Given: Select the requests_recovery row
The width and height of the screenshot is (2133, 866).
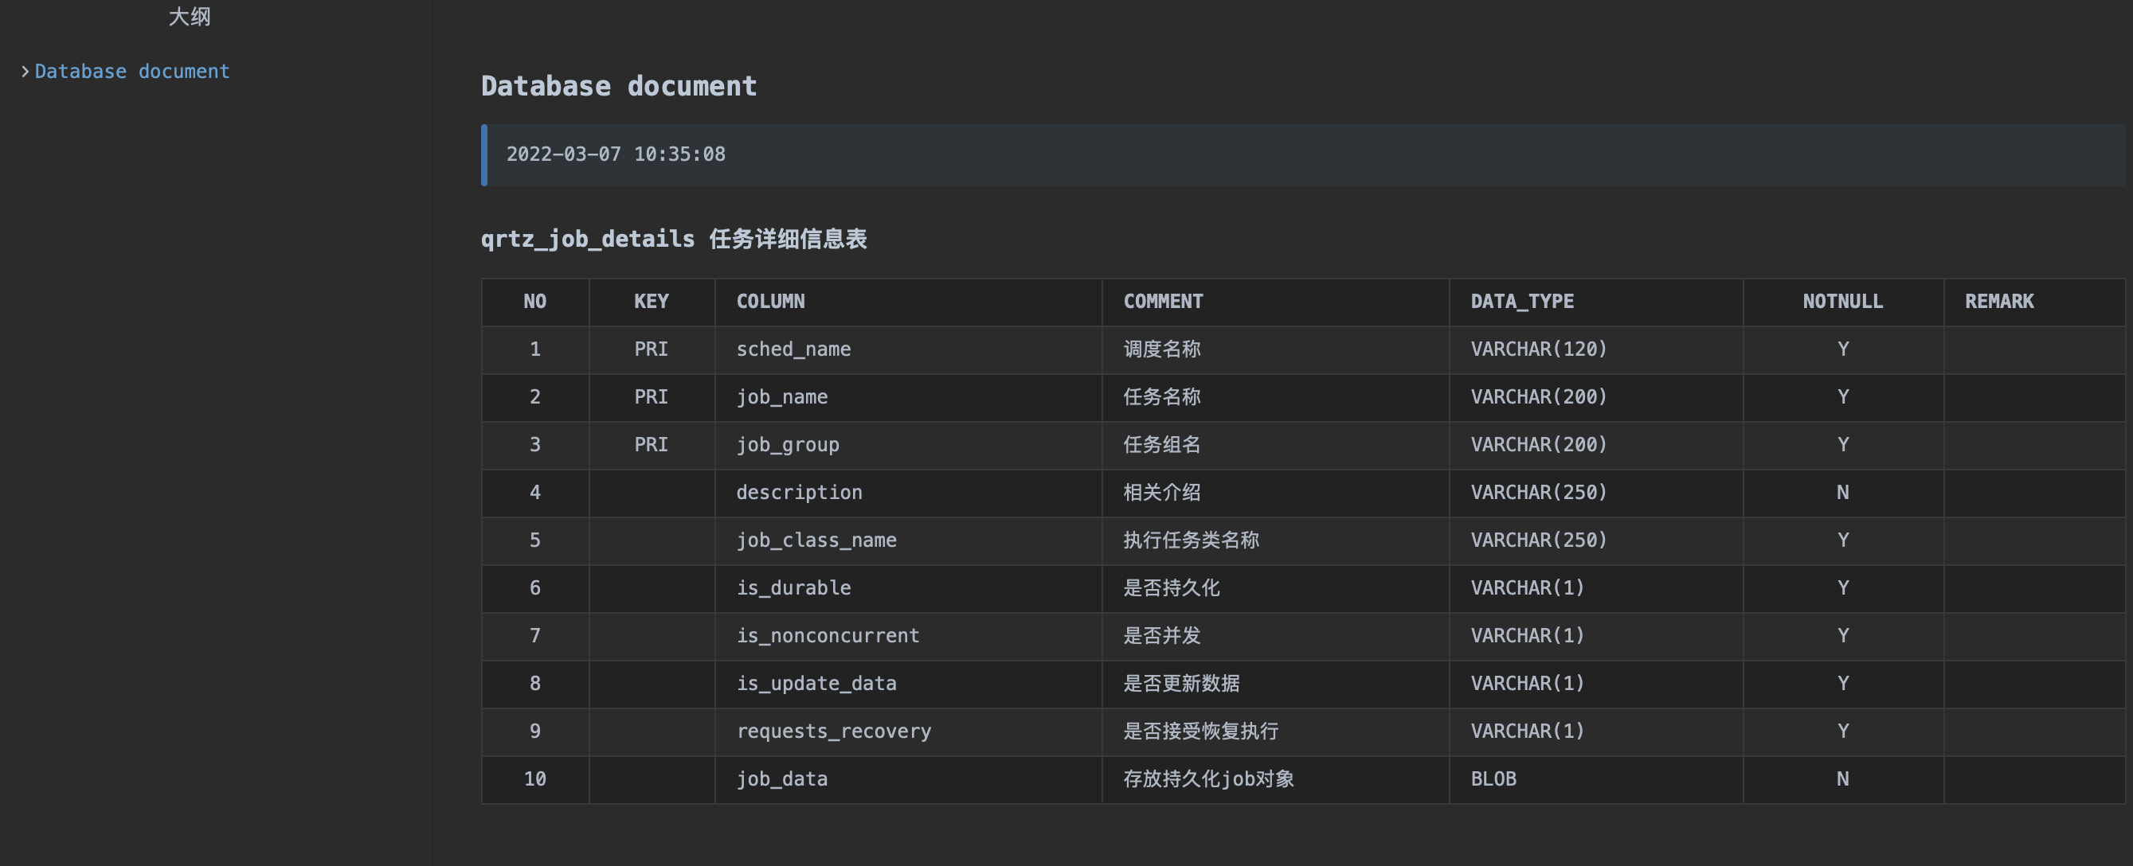Looking at the screenshot, I should point(834,731).
